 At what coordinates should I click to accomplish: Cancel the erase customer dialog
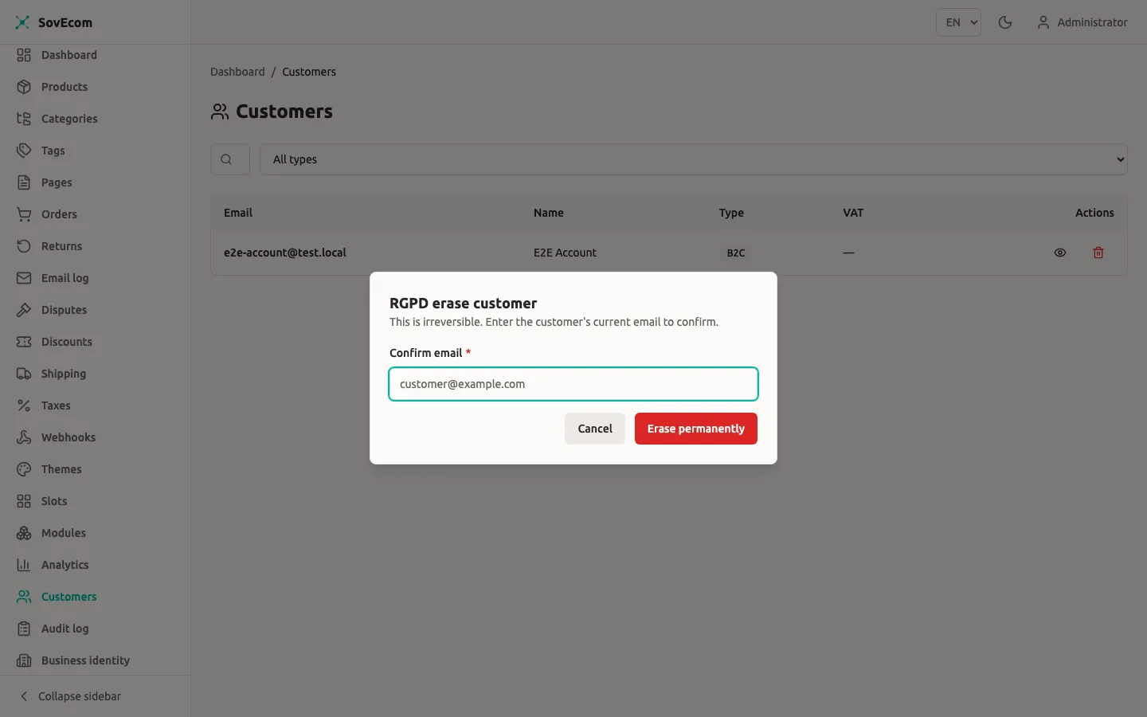point(595,429)
